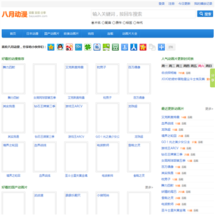The image size is (215, 215).
Task: Open 龙珠超 in recent updates list
Action: (166, 130)
